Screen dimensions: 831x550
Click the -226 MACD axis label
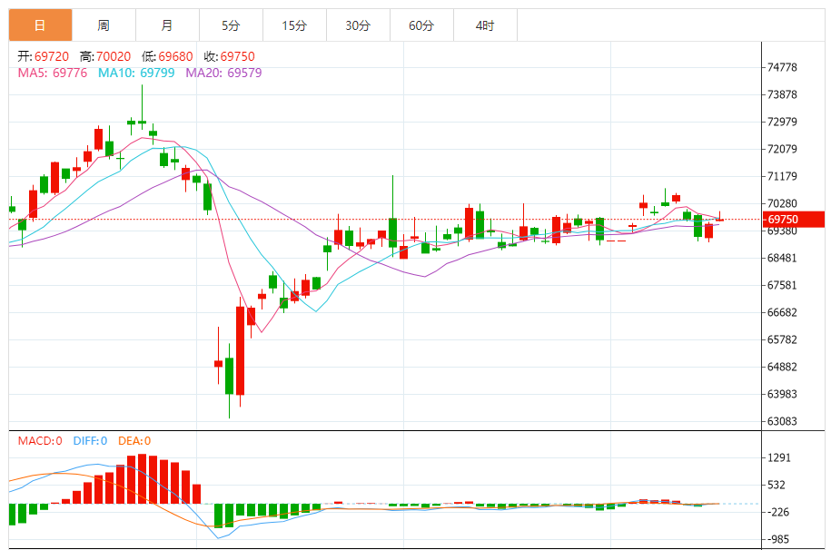778,512
